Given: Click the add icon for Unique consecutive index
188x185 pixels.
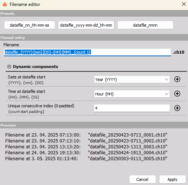Looking at the screenshot, I should (177, 108).
